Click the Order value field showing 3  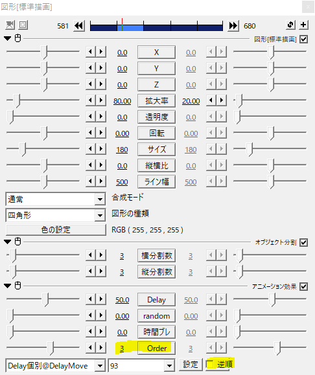pos(122,348)
